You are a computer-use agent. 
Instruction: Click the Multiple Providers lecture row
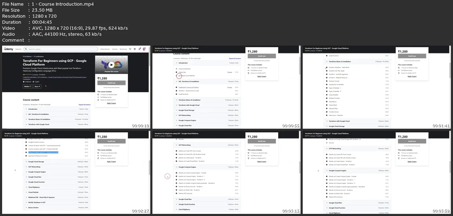point(357,98)
